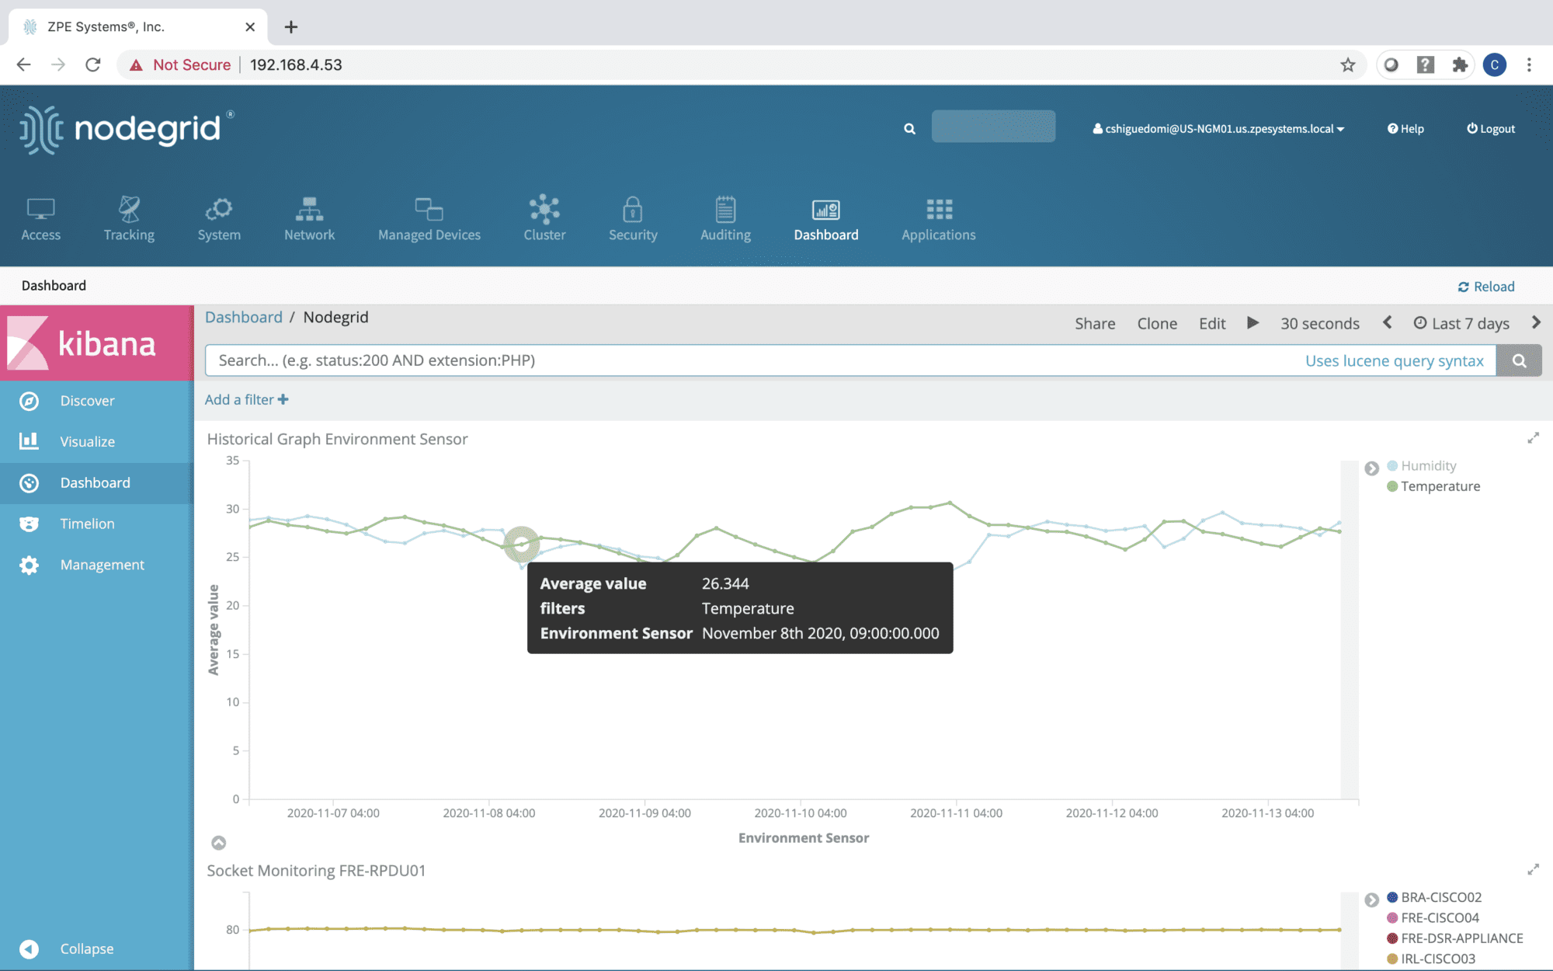Toggle BRA-CISCO02 series in socket legend
Screen dimensions: 1553x971
tap(1440, 897)
